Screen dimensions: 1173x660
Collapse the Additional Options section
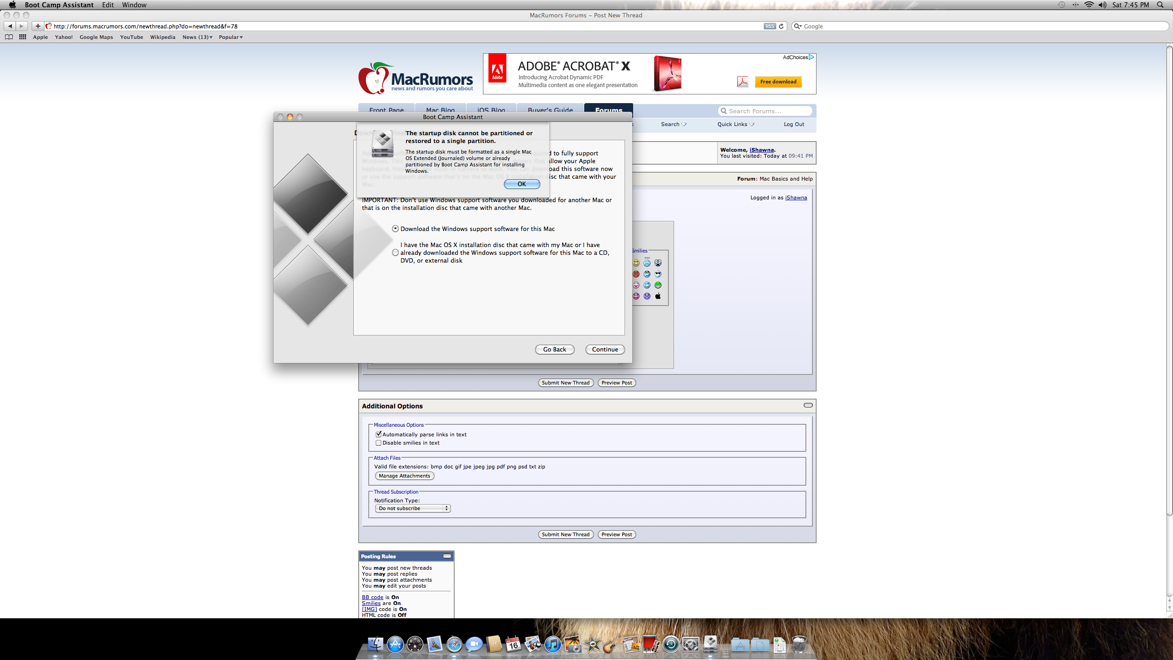point(808,405)
